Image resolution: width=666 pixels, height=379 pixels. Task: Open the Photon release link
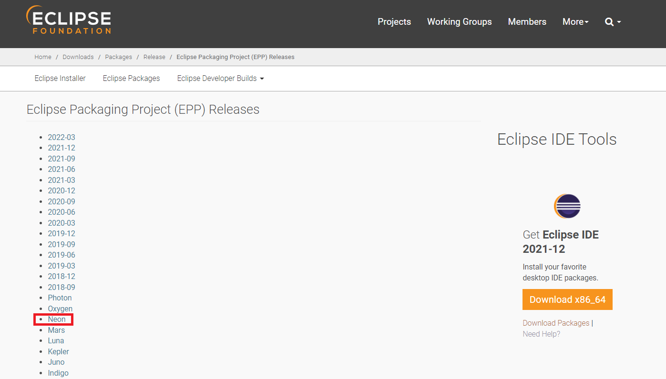coord(60,298)
